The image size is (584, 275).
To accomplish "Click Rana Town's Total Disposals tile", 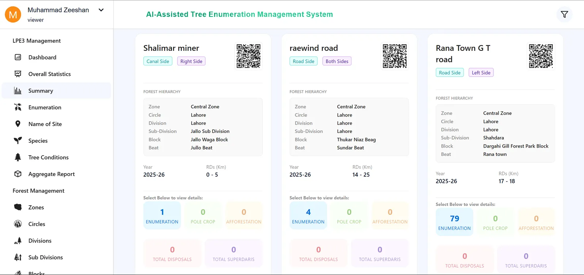I will coord(465,260).
